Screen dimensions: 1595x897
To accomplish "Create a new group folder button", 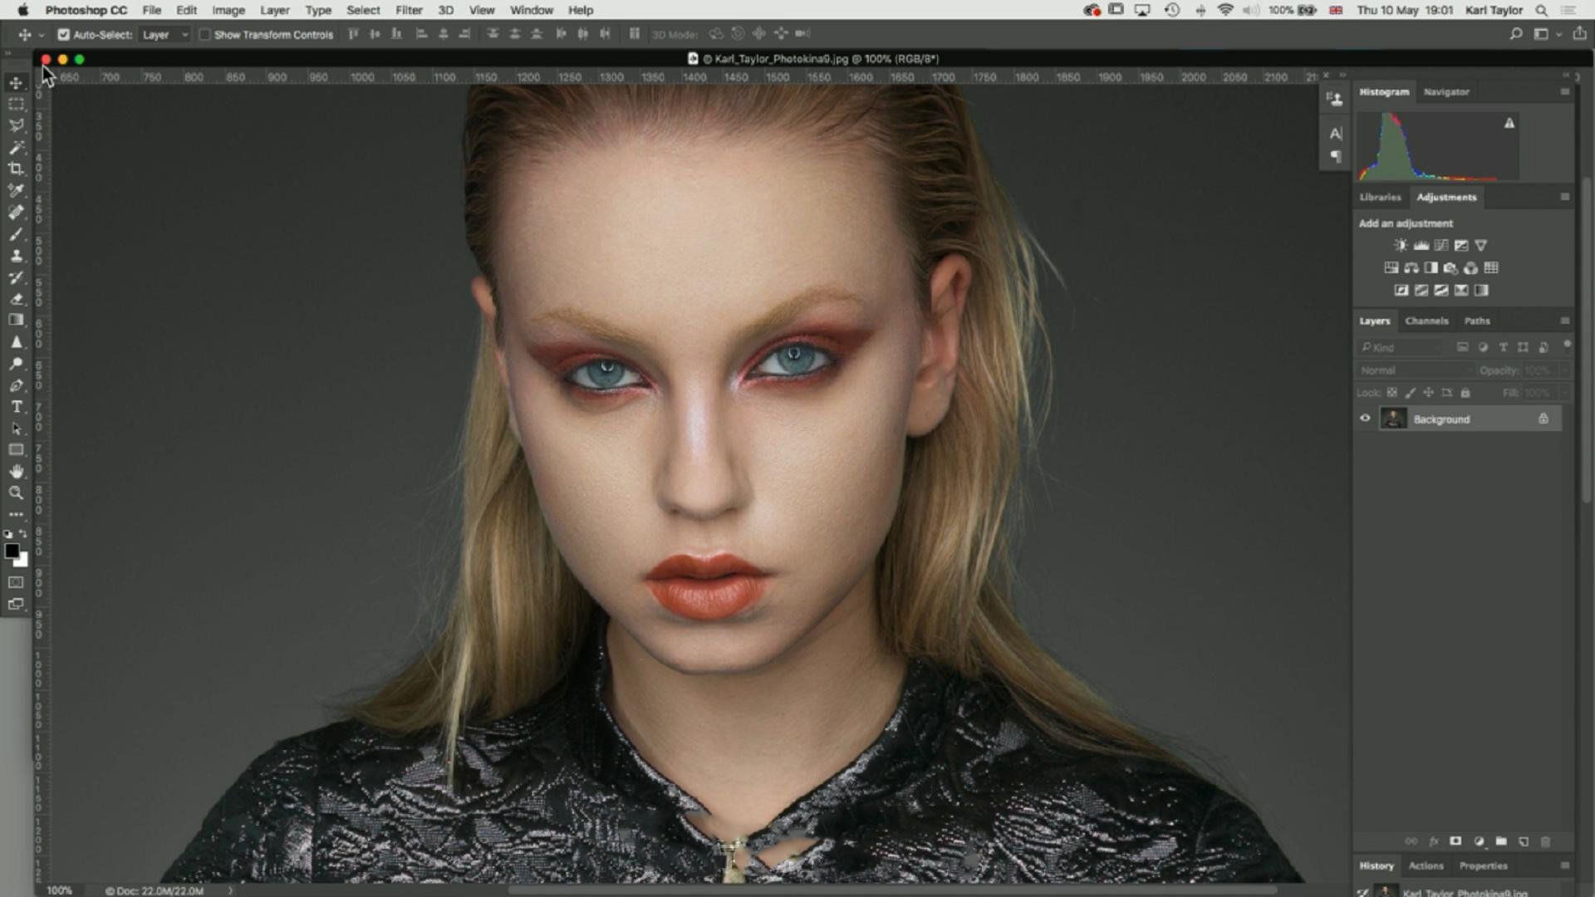I will (x=1500, y=841).
